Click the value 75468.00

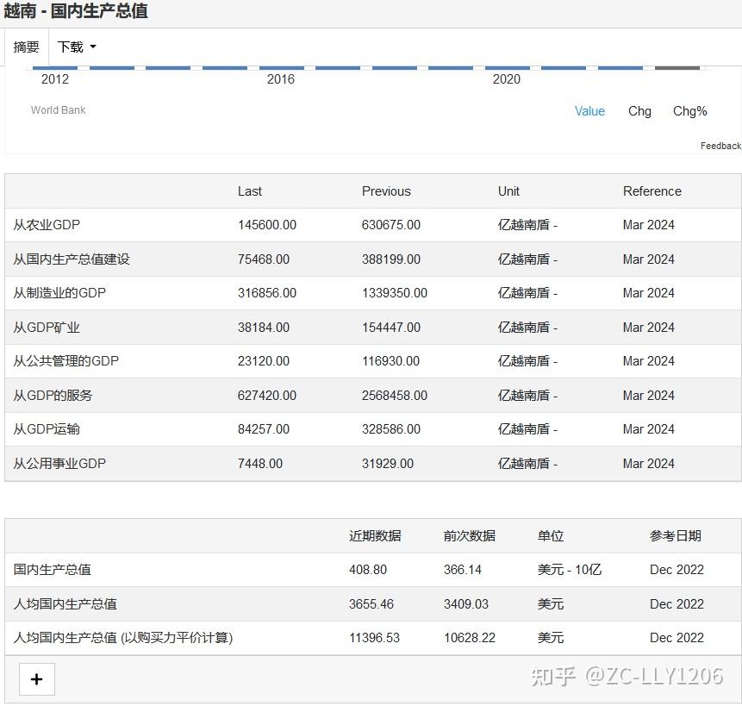click(264, 259)
